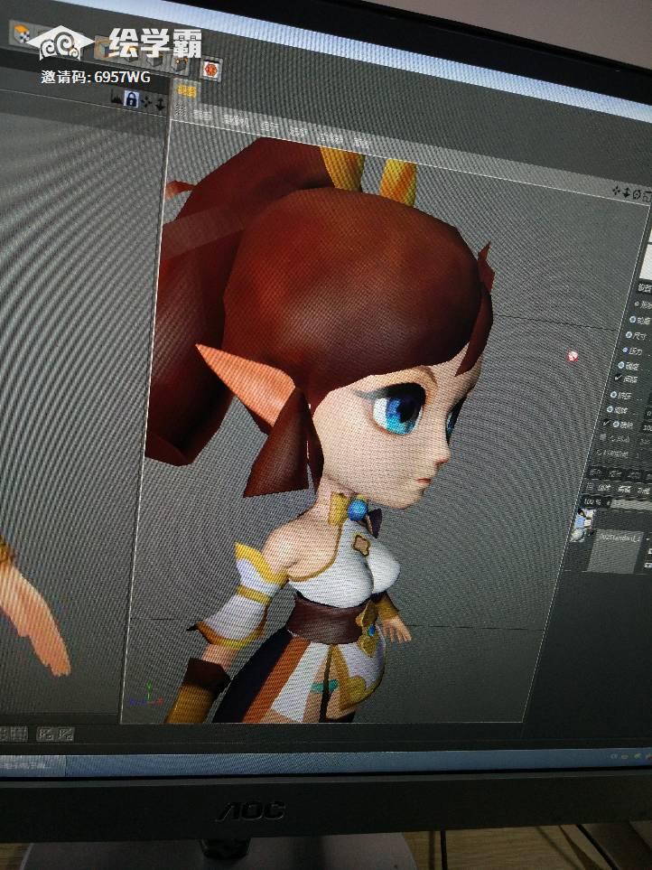Open the 过滤 viewport menu
This screenshot has height=870, width=652.
(331, 138)
